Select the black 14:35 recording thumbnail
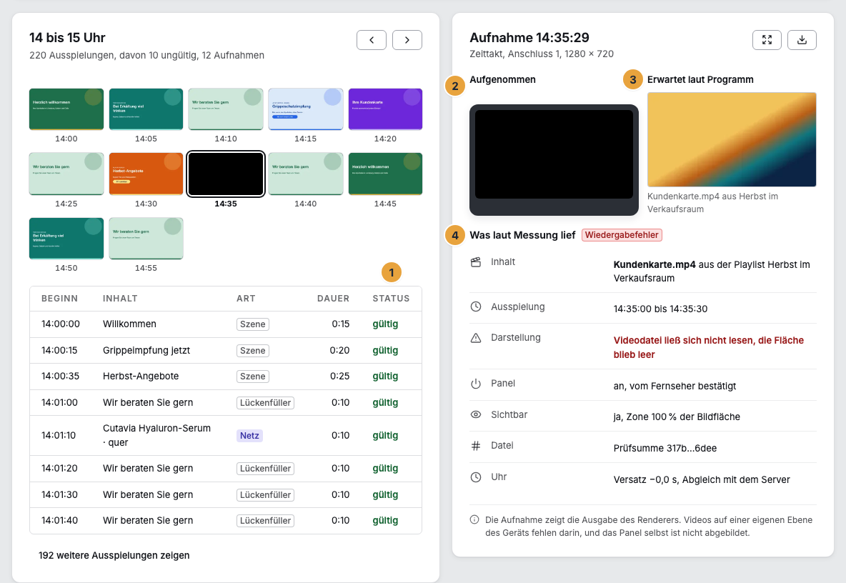This screenshot has height=583, width=846. coord(226,174)
